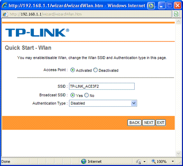Image resolution: width=183 pixels, height=166 pixels.
Task: Click the address bar URL
Action: 45,14
